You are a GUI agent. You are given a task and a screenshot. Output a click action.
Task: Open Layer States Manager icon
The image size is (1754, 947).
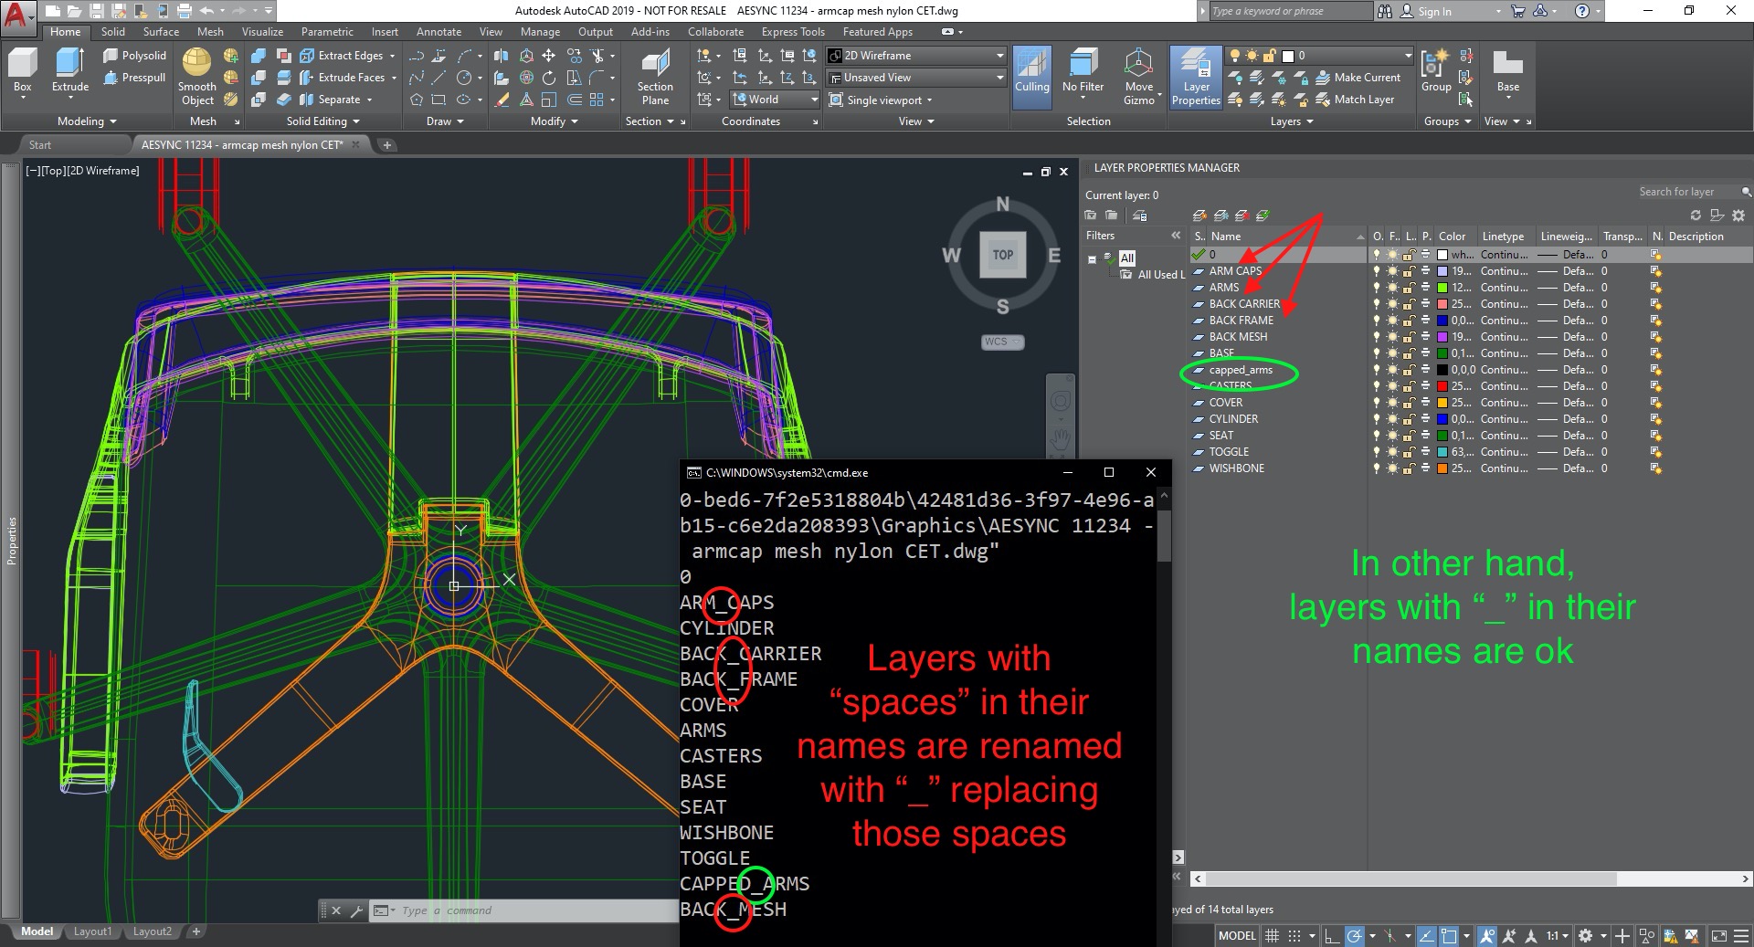[x=1140, y=216]
